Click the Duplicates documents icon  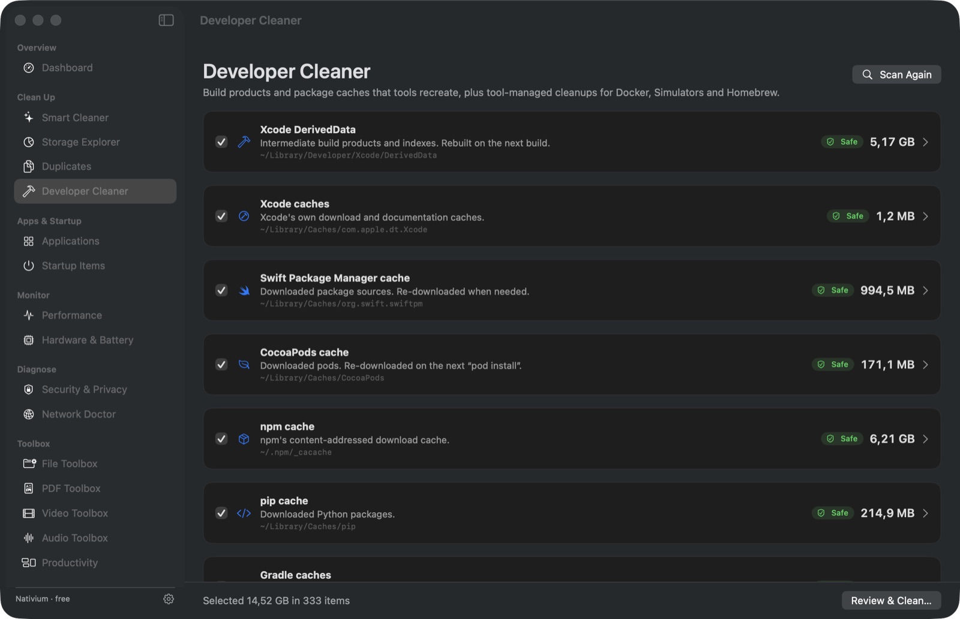29,166
